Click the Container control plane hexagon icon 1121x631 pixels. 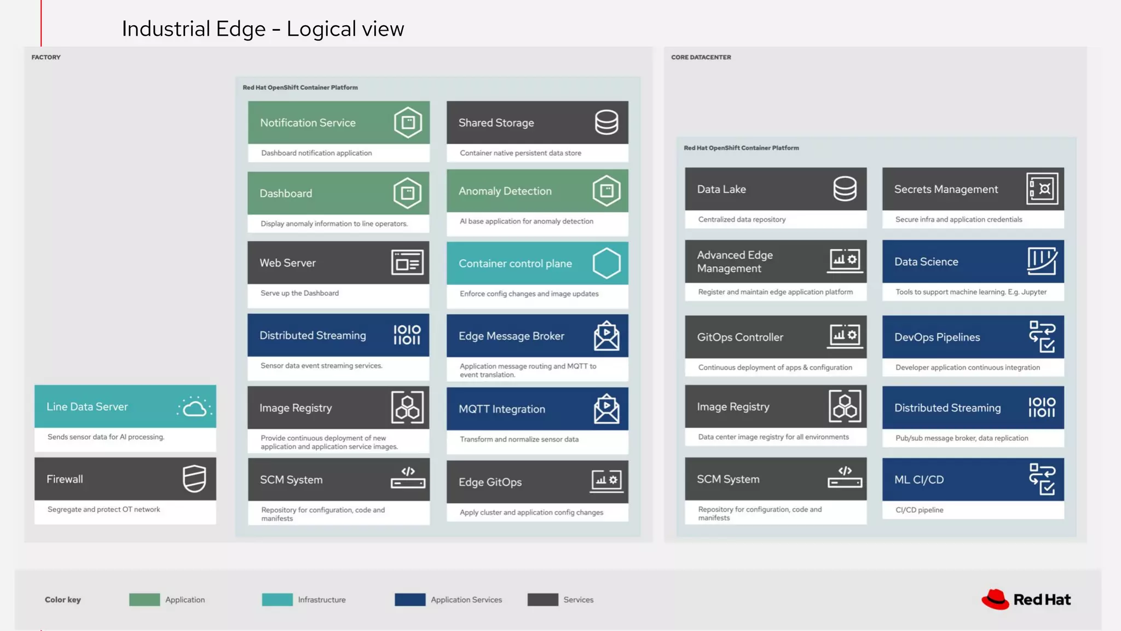pyautogui.click(x=606, y=263)
